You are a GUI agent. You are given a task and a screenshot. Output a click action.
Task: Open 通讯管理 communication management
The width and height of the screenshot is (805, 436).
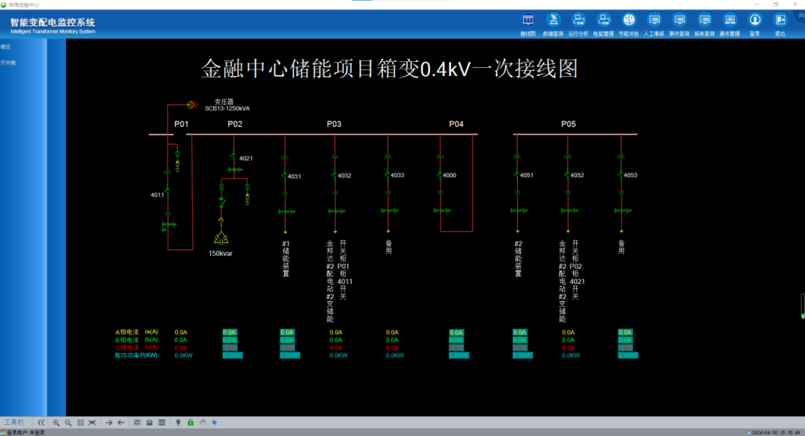coord(730,24)
